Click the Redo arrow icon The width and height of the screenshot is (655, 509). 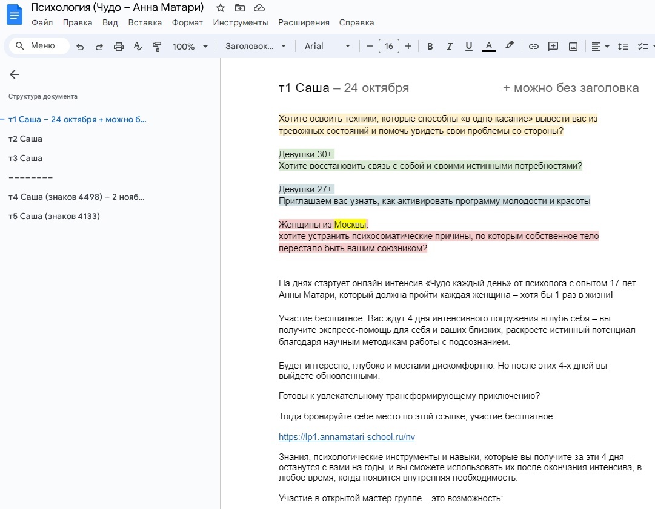[99, 47]
